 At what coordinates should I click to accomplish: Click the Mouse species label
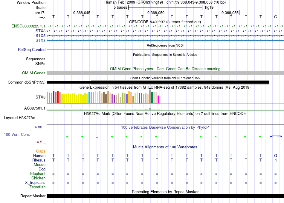click(x=39, y=165)
